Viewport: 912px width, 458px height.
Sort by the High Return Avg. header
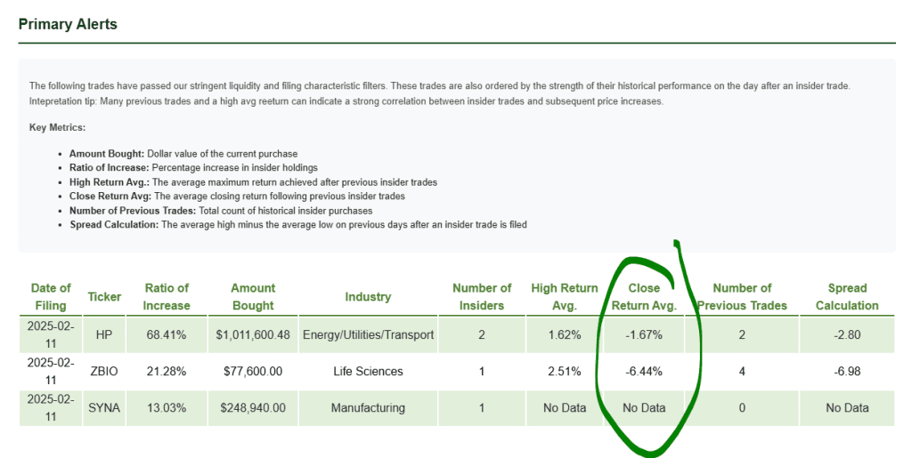tap(564, 296)
